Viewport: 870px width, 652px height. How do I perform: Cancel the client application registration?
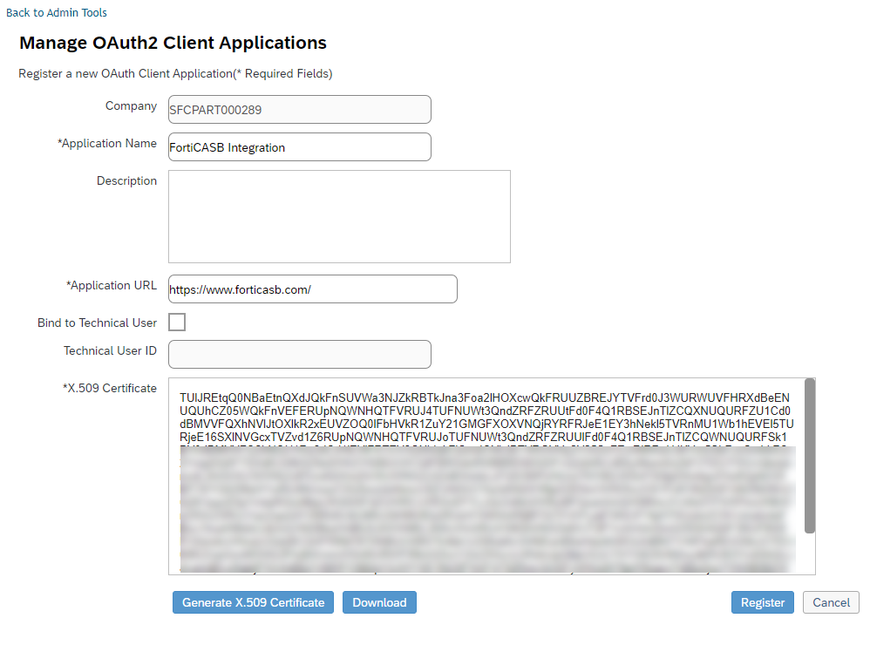point(831,602)
